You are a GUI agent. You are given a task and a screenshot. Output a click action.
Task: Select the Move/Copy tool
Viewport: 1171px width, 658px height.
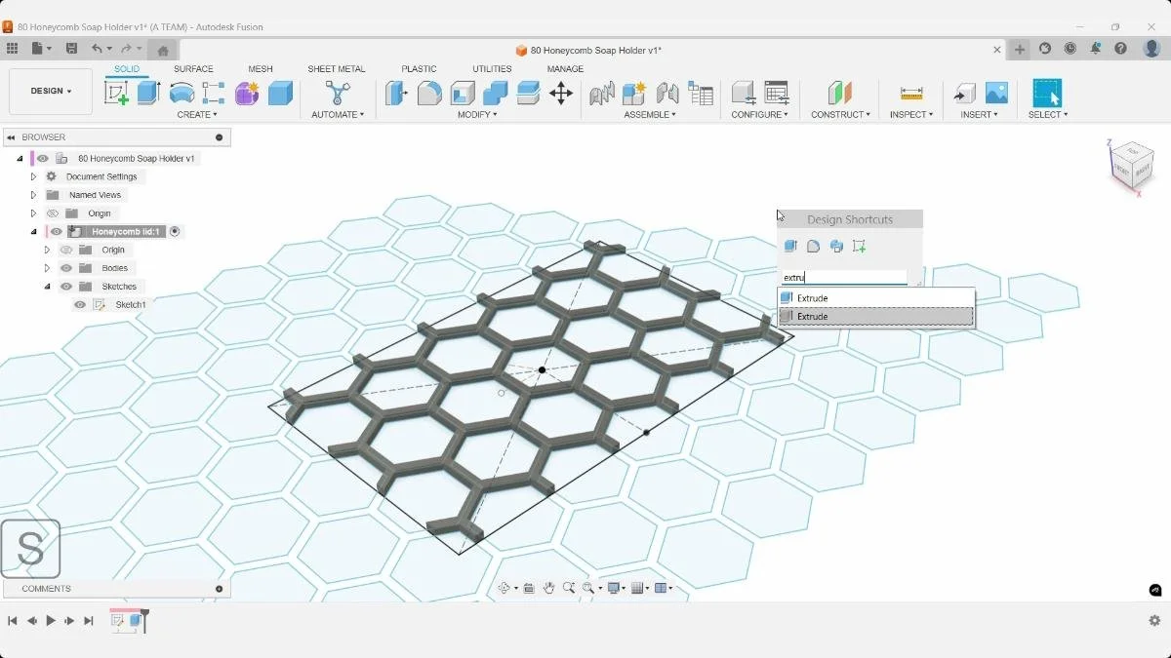point(560,93)
